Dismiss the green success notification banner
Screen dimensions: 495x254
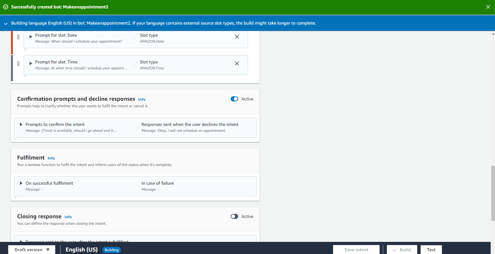(x=488, y=7)
